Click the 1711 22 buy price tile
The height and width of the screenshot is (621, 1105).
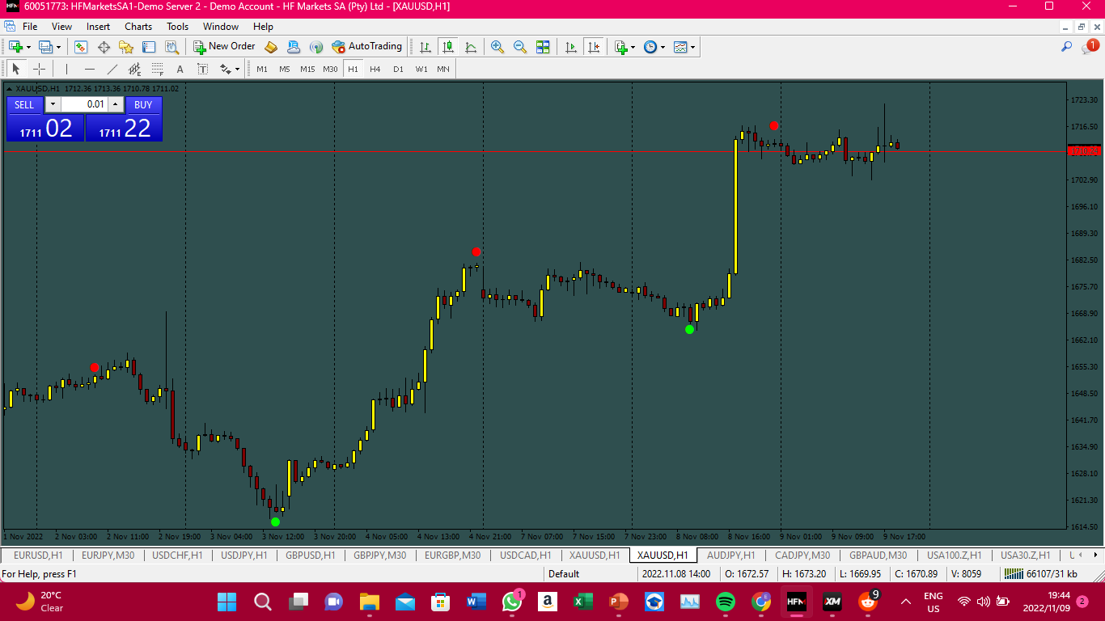coord(124,128)
